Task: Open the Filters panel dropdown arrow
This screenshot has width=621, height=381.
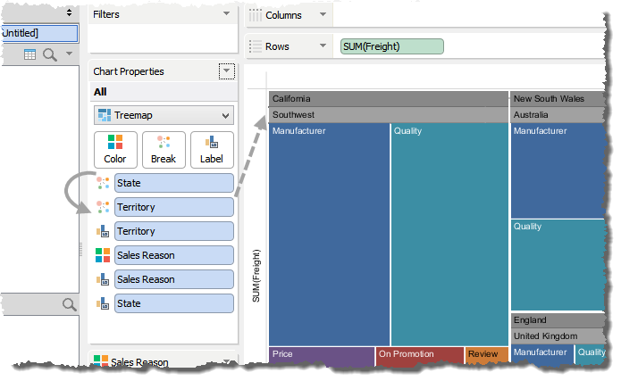Action: [x=226, y=13]
